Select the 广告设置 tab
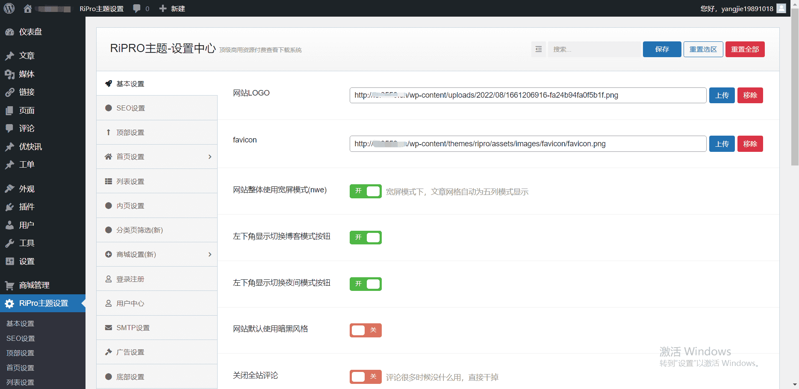799x389 pixels. point(157,352)
